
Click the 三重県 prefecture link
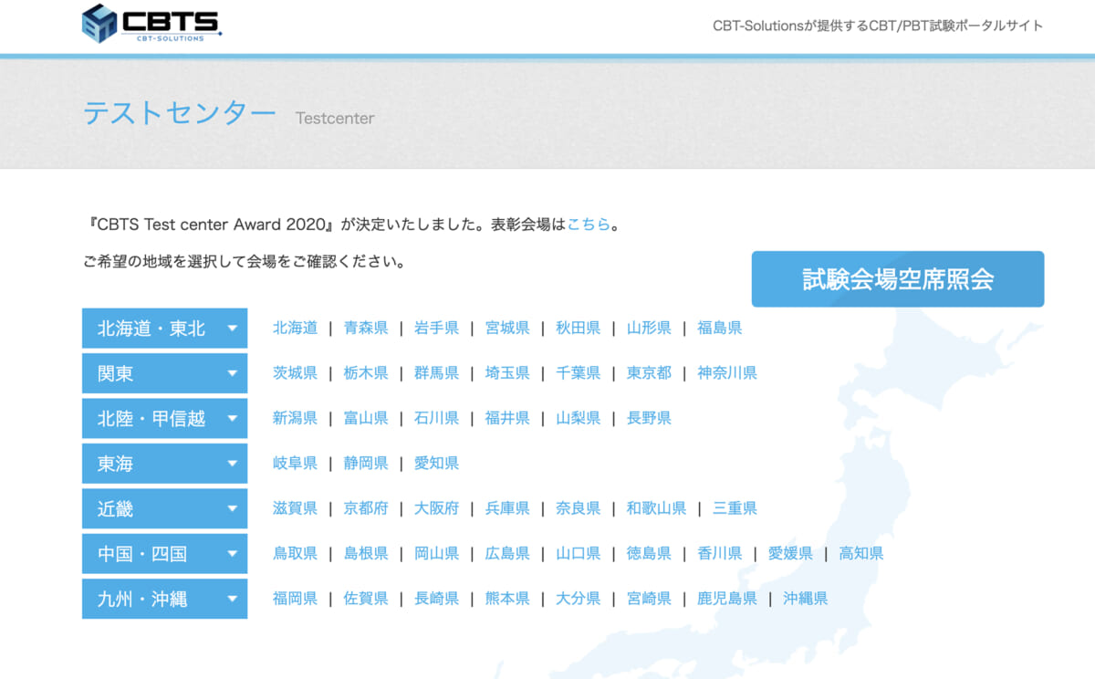pos(735,508)
